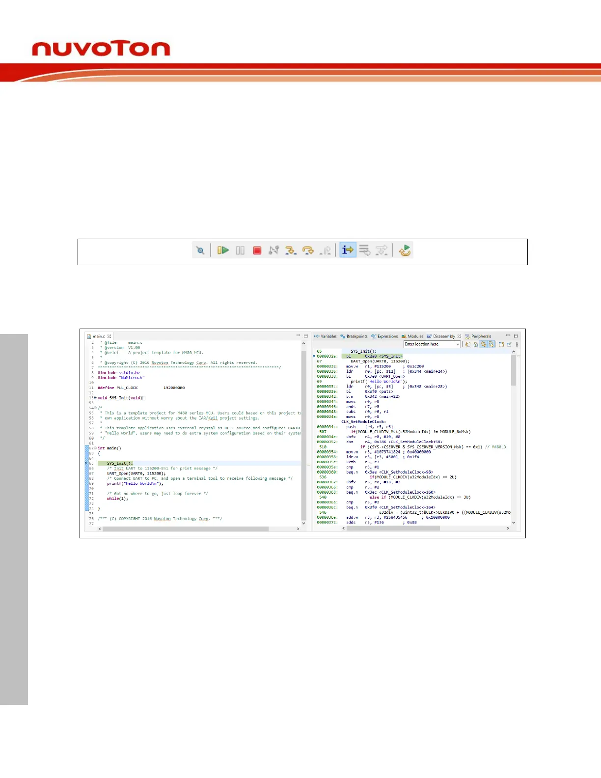Open the Modules view tab
Image resolution: width=601 pixels, height=778 pixels.
click(412, 336)
